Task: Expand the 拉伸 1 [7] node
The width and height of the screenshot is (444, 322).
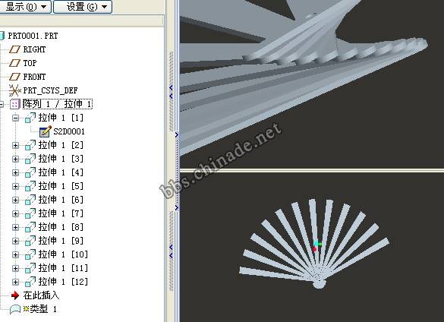Action: point(16,213)
